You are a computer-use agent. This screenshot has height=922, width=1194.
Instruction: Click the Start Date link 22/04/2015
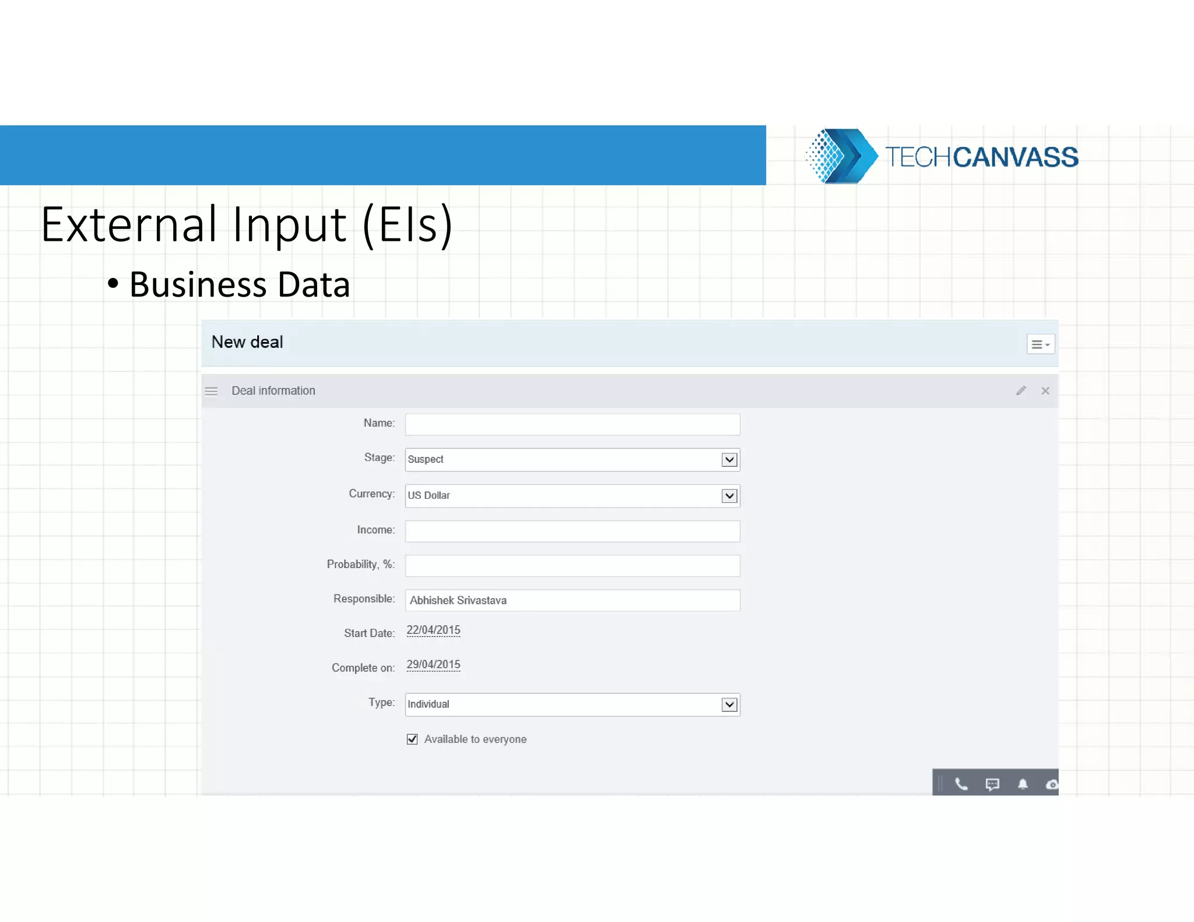click(433, 630)
